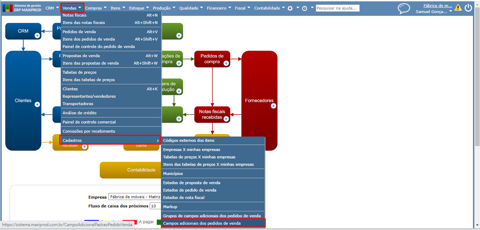The width and height of the screenshot is (480, 230).
Task: Open the chat speech bubble icon
Action: pos(404,8)
